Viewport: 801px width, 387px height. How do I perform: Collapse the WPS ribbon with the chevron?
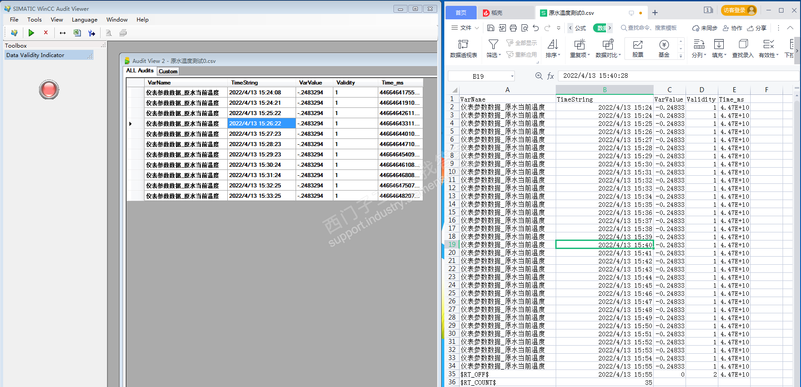click(x=790, y=28)
